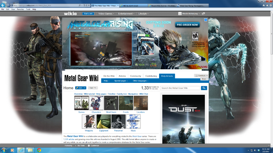Select the Help & tools tab
The width and height of the screenshot is (273, 153).
coord(167,76)
